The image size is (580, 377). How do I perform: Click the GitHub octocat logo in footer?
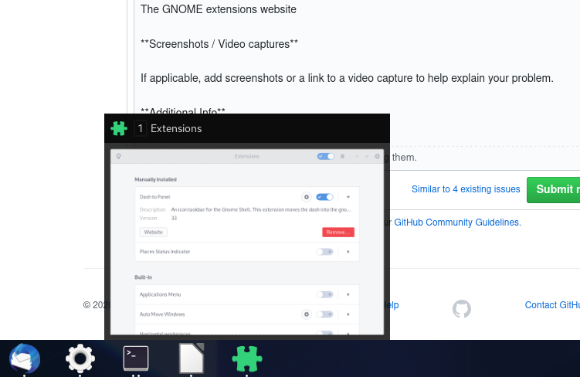pos(462,309)
